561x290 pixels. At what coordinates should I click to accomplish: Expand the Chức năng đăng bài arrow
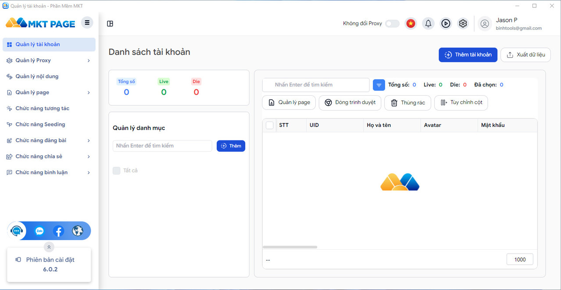click(89, 140)
